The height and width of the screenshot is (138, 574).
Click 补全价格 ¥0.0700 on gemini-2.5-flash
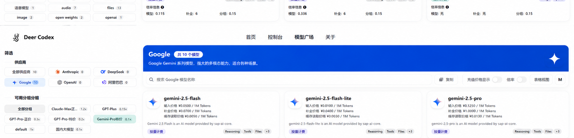click(x=187, y=111)
